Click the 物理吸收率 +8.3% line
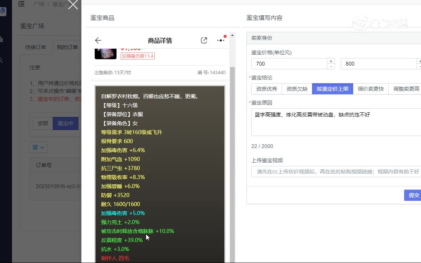The image size is (421, 263). click(x=123, y=177)
